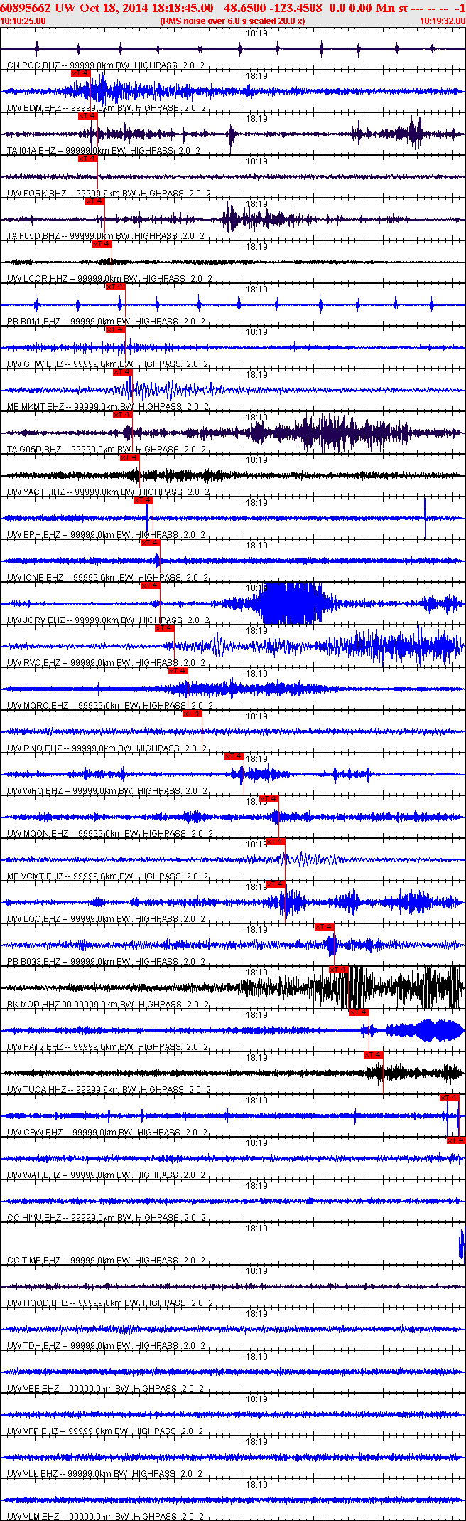Click the MB.MKMT.EHZ station label
Image resolution: width=466 pixels, height=1521 pixels.
click(36, 407)
